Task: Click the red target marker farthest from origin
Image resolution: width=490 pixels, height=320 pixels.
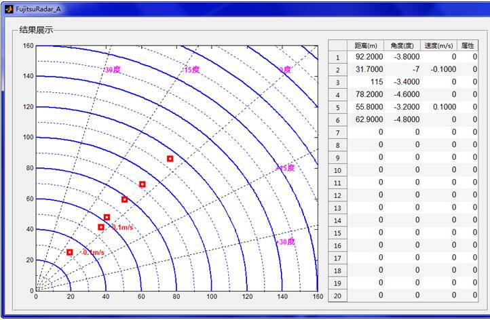Action: coord(170,159)
